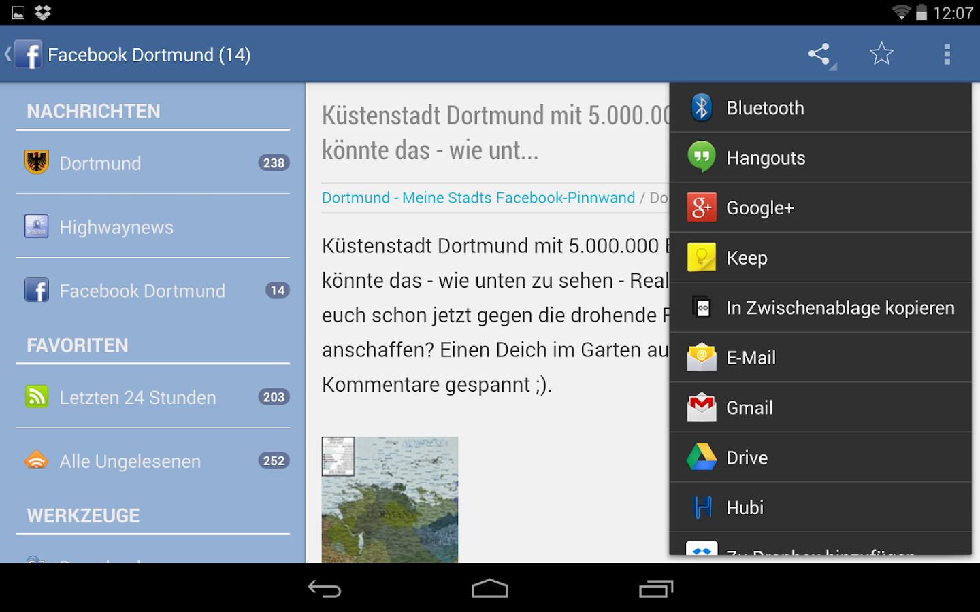Tap the picture notification in status bar
The width and height of the screenshot is (980, 612).
(x=18, y=13)
